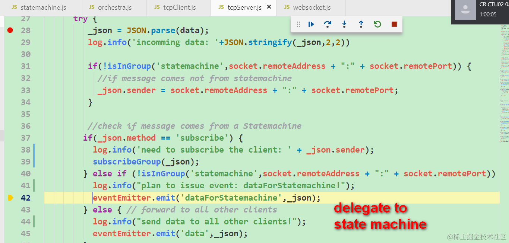Click line number 40 in the gutter

pyautogui.click(x=26, y=174)
